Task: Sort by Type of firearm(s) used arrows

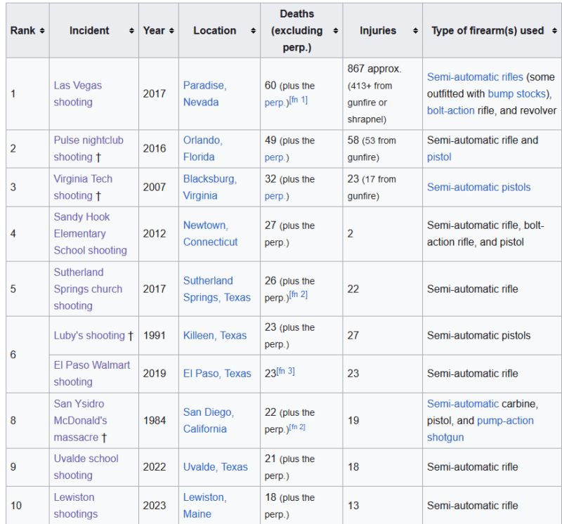Action: click(x=553, y=31)
